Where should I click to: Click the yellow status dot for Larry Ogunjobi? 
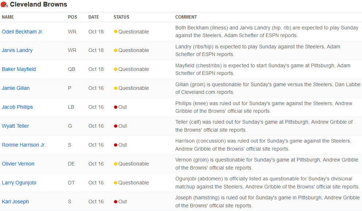pyautogui.click(x=116, y=183)
